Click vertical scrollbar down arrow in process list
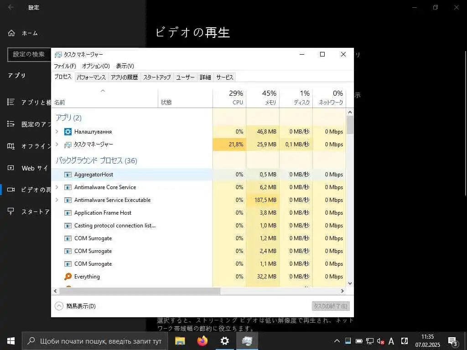 point(350,283)
